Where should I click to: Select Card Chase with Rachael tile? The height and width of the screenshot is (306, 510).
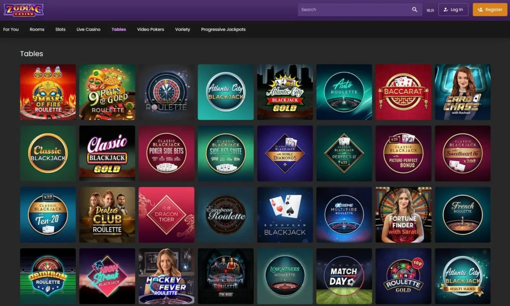point(463,92)
